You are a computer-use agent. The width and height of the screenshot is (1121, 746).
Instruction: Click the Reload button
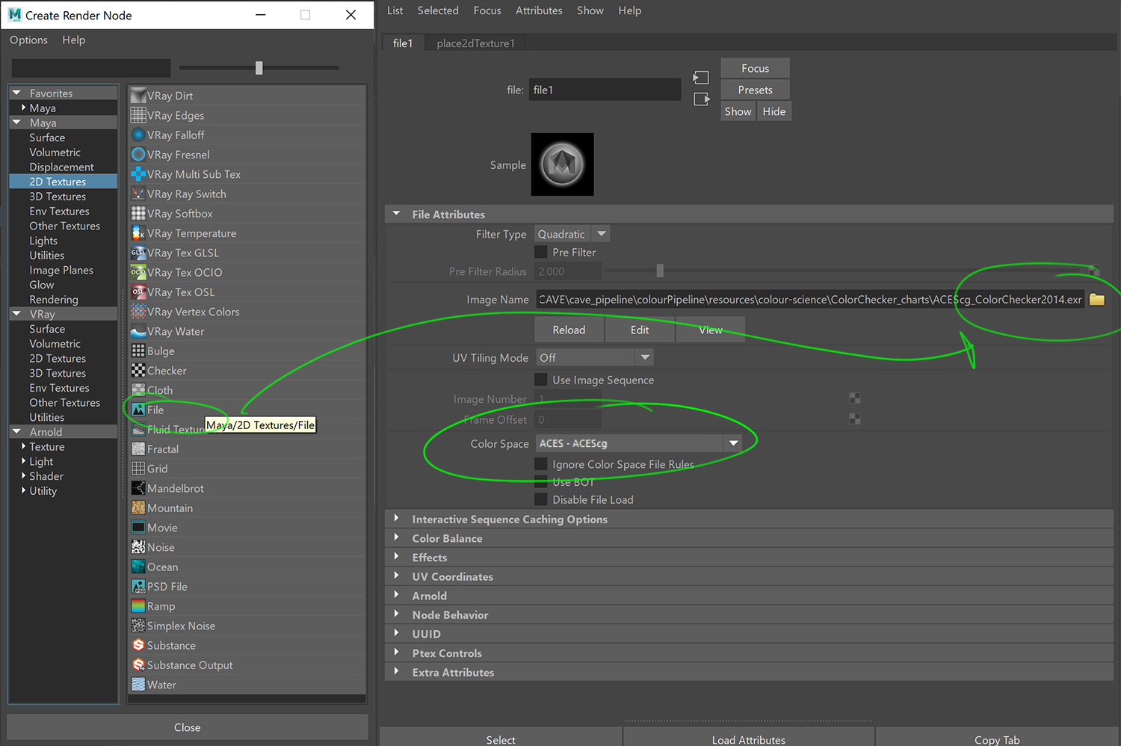569,330
